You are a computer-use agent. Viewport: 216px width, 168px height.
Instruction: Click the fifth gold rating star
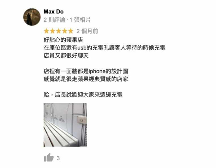[x=71, y=31]
